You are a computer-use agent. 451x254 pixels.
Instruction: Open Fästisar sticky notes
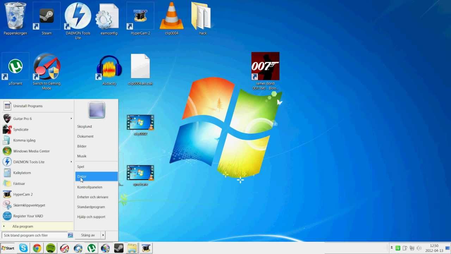(x=37, y=183)
